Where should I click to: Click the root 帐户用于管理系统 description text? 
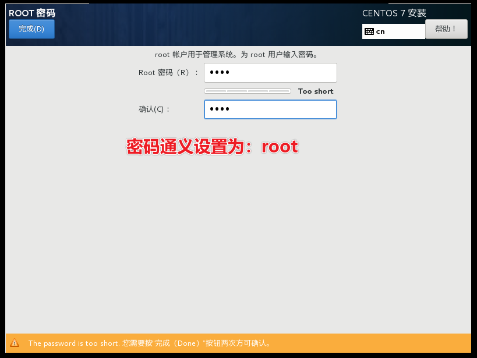pos(236,55)
